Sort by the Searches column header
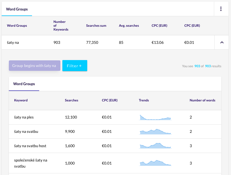 coord(71,100)
